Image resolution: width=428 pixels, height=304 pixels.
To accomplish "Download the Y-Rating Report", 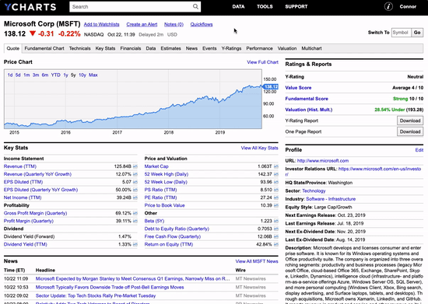I will point(410,121).
